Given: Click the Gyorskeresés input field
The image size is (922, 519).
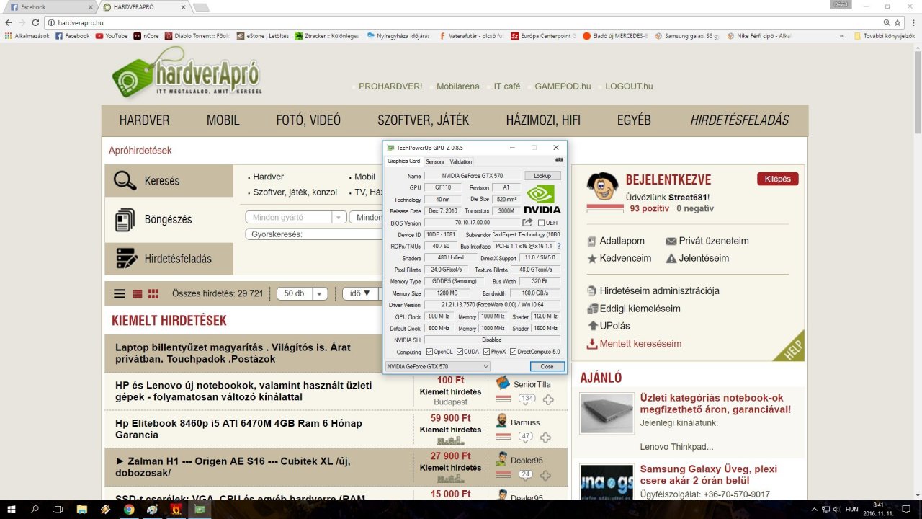Looking at the screenshot, I should click(x=314, y=234).
